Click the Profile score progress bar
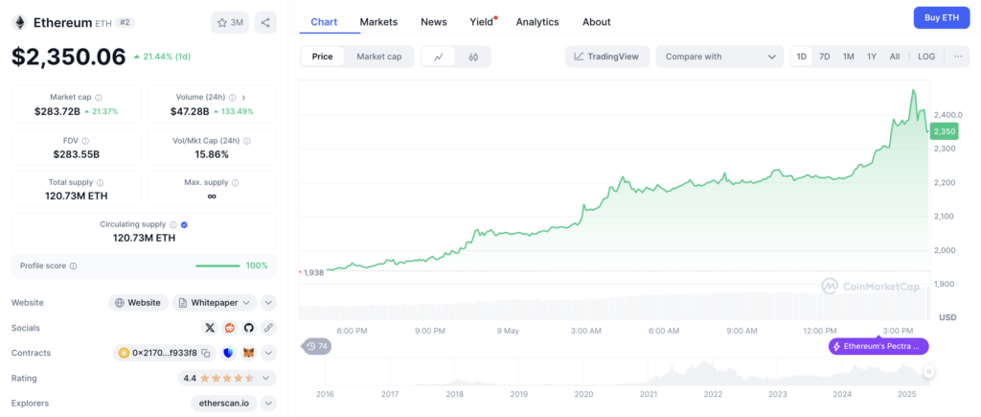The image size is (981, 417). click(217, 266)
